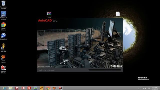Open Norton Anti-Theft desktop shortcut
160x90 pixels.
tap(3, 48)
